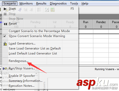Open the Scenario menu

pyautogui.click(x=10, y=3)
